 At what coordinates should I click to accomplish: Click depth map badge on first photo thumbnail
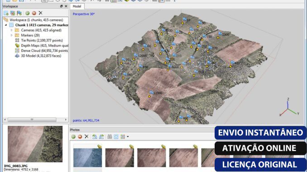[x=99, y=146]
